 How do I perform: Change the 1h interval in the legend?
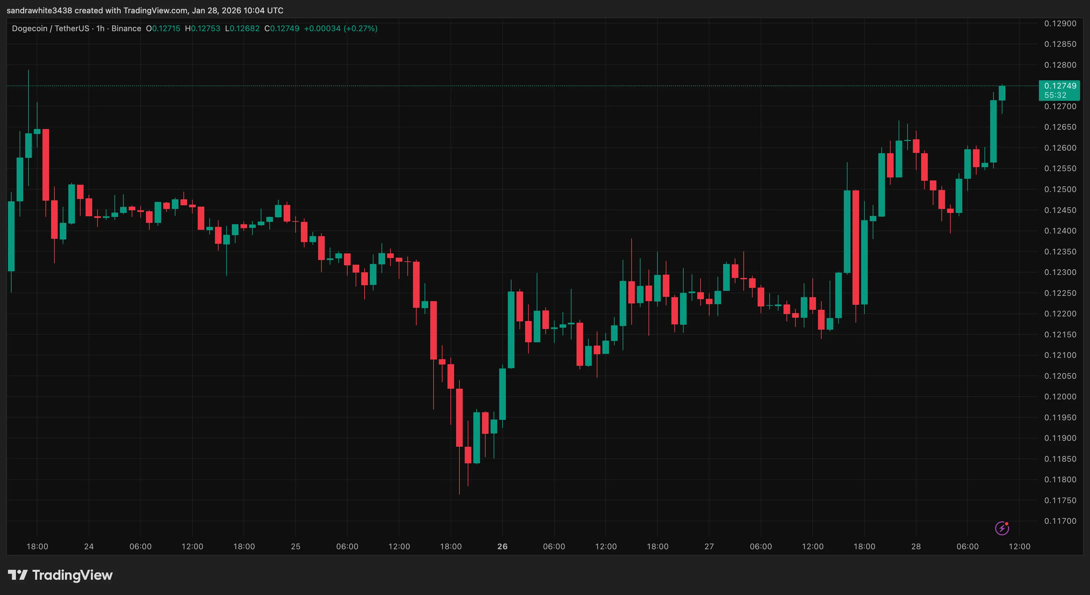point(100,28)
